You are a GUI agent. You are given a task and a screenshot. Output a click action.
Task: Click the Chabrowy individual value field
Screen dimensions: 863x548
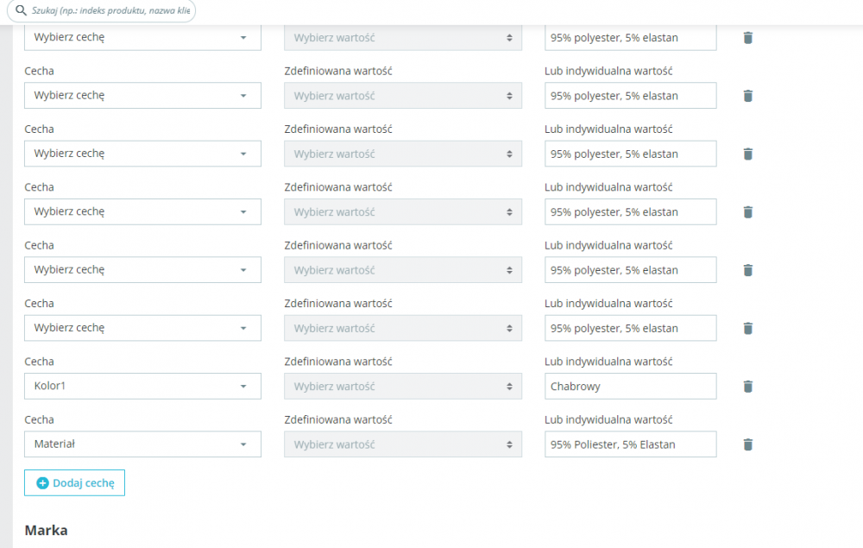[630, 387]
